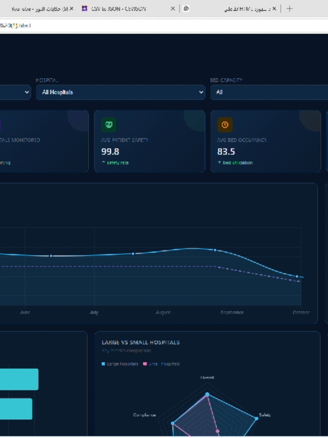
Task: Click the bed utilization up arrow indicator
Action: coord(219,163)
